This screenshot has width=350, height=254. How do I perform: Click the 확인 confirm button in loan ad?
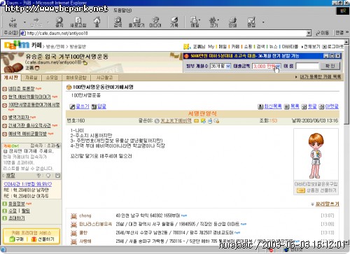[330, 66]
